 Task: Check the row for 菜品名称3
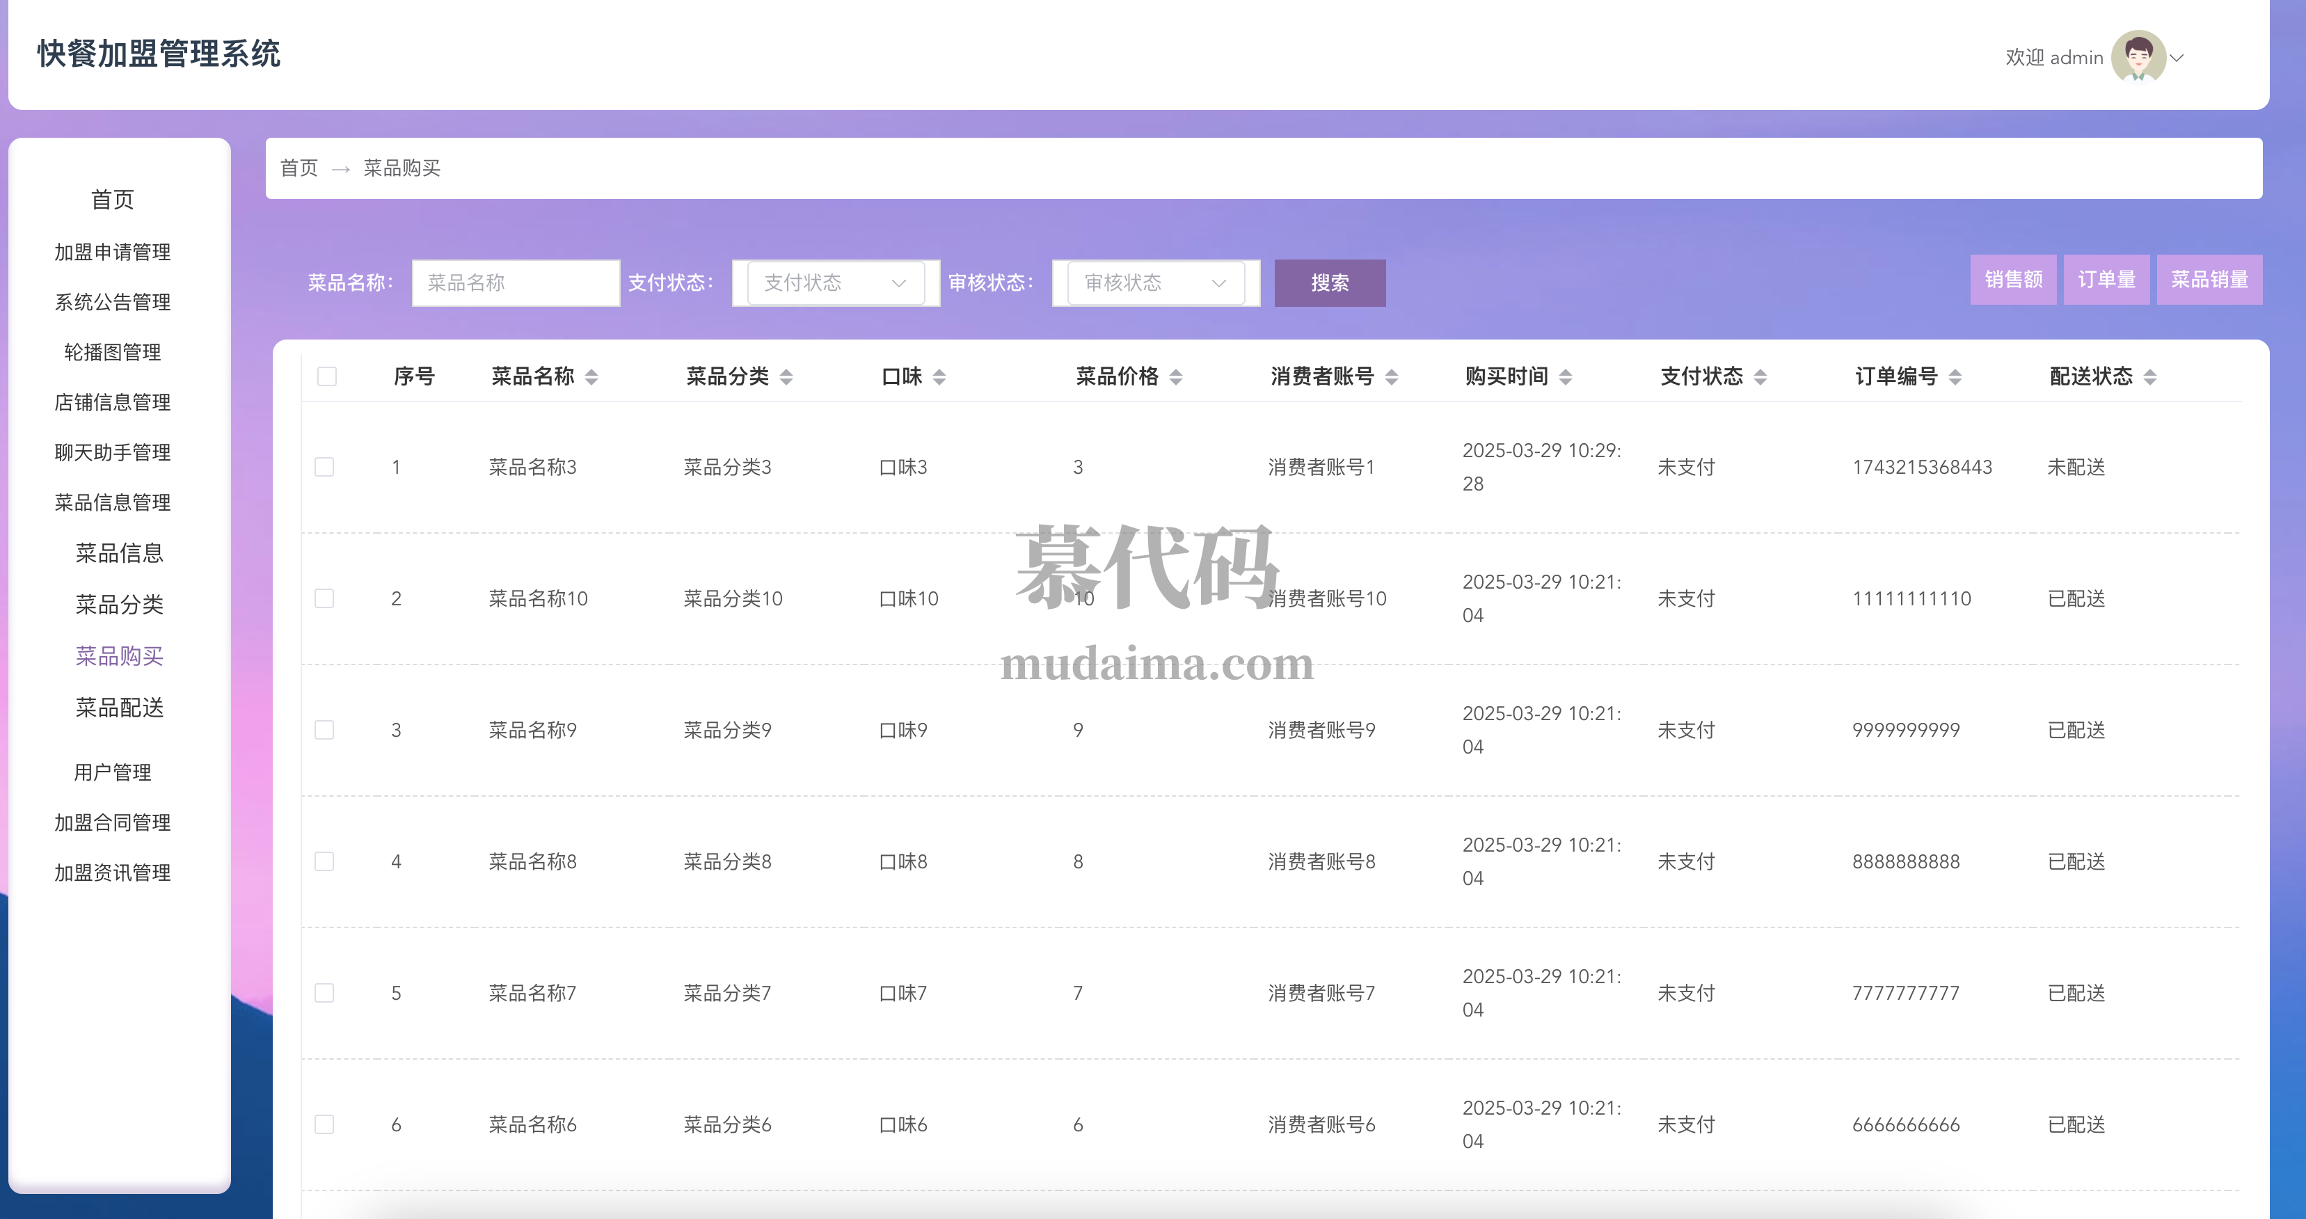(325, 466)
